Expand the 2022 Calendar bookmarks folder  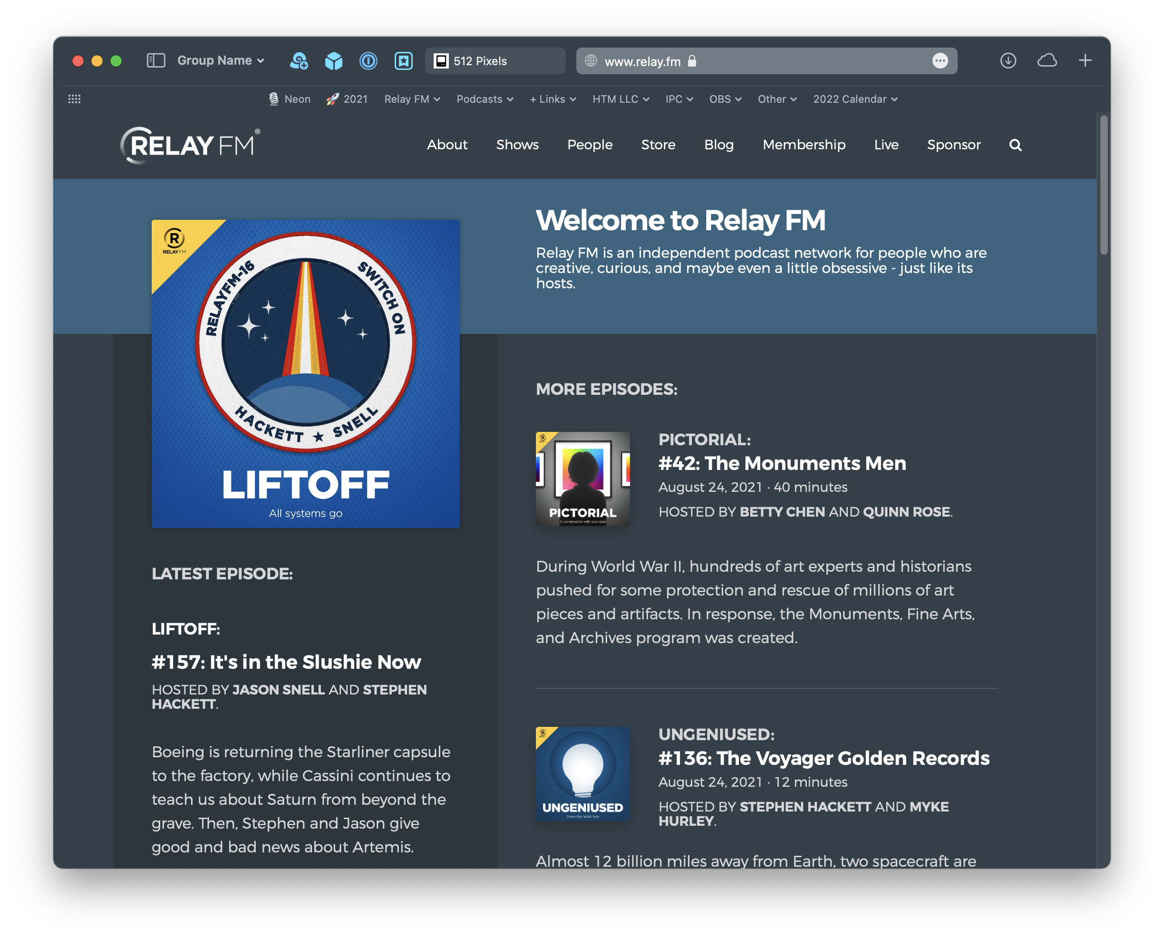(855, 99)
